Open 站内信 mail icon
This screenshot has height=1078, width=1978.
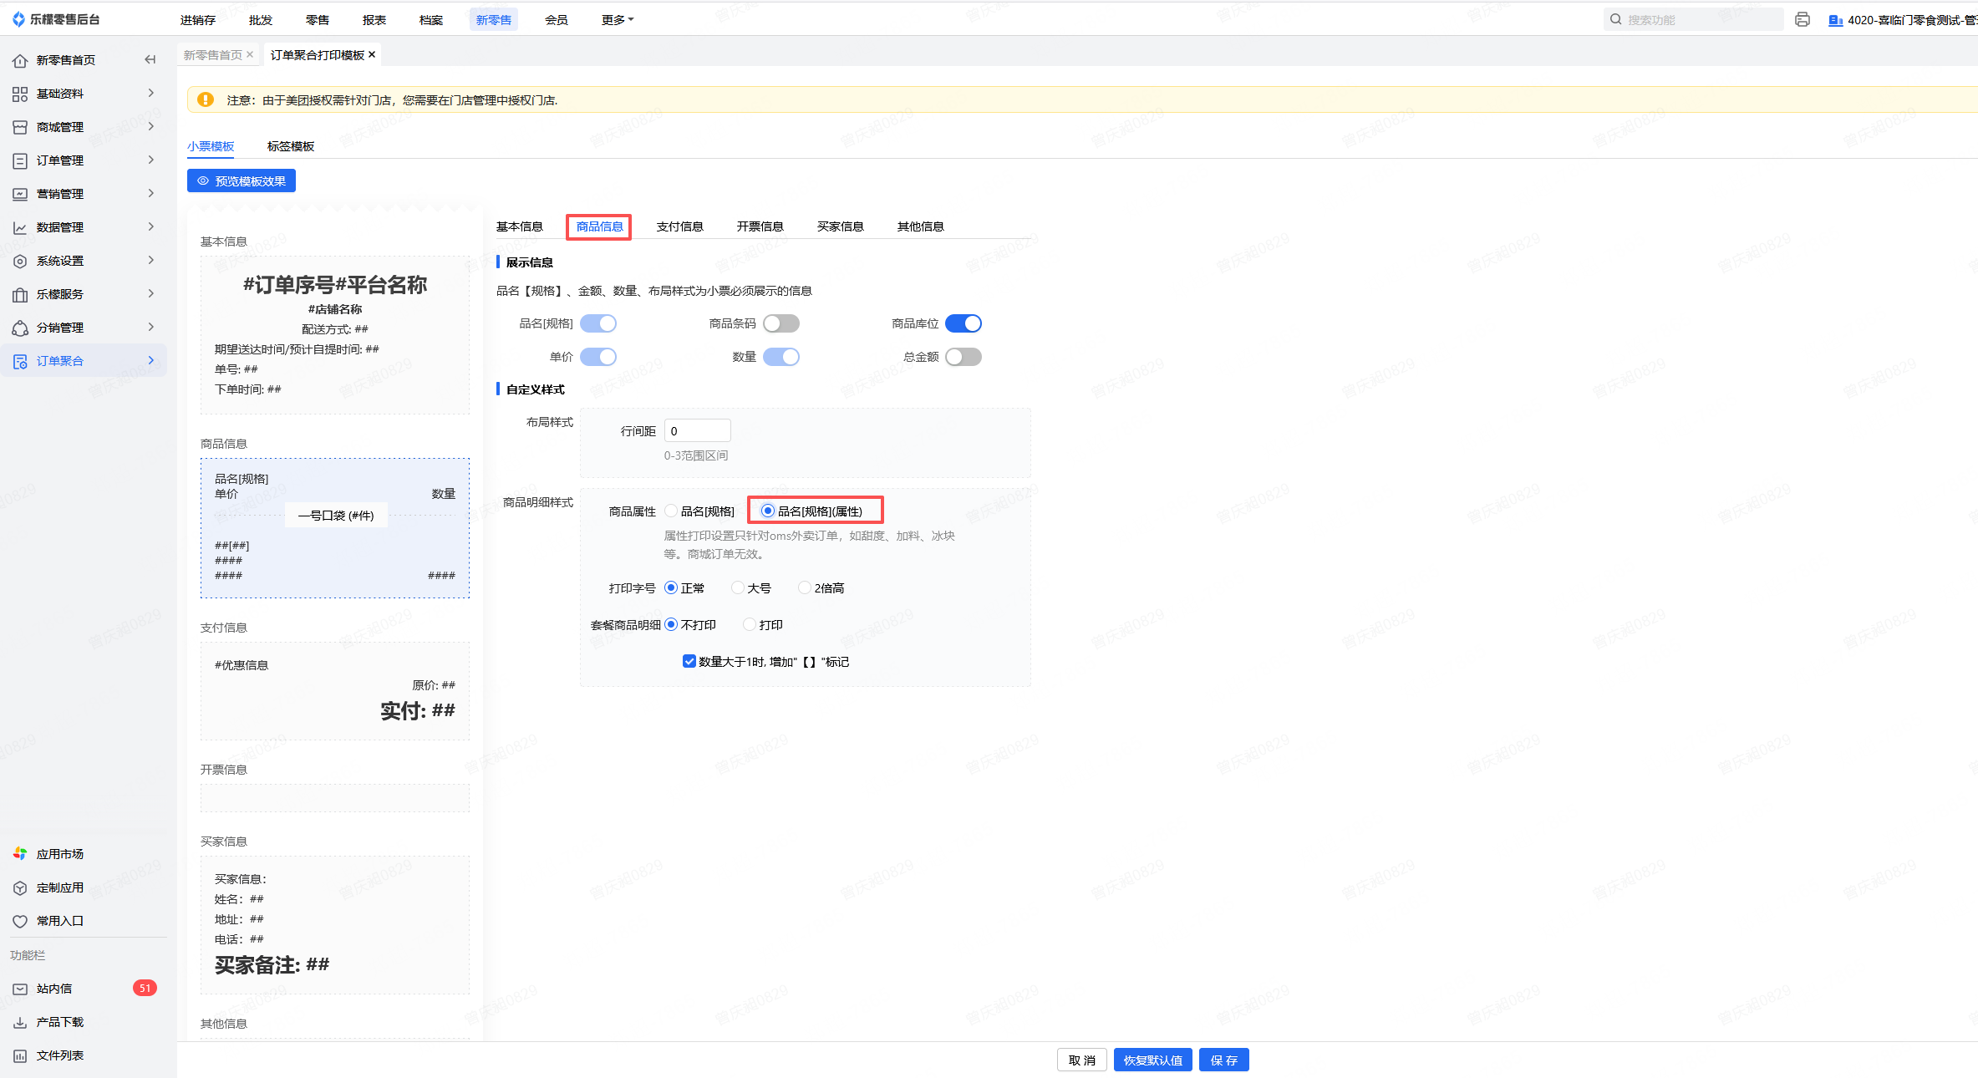tap(20, 989)
